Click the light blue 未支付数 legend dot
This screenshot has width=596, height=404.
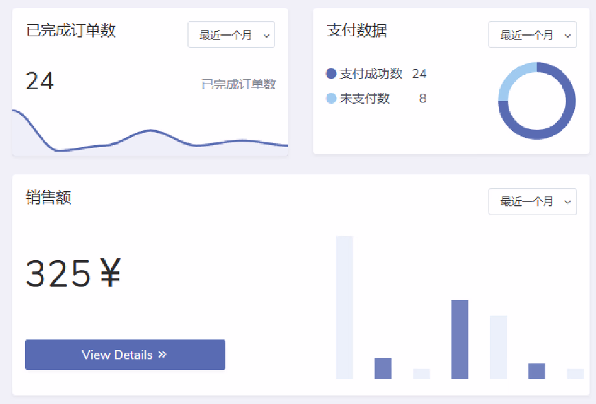(331, 98)
